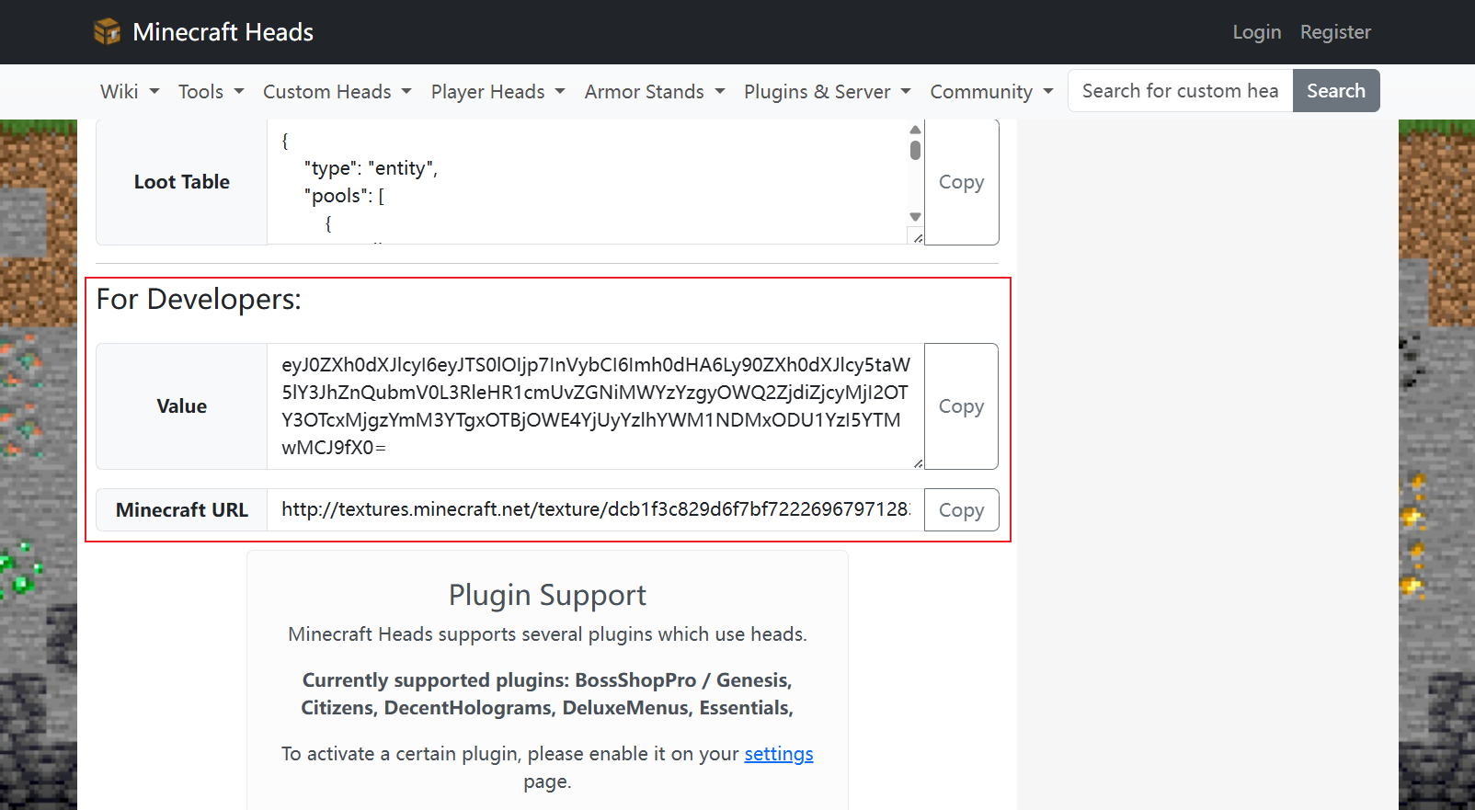
Task: Expand the Armor Stands menu
Action: tap(655, 92)
